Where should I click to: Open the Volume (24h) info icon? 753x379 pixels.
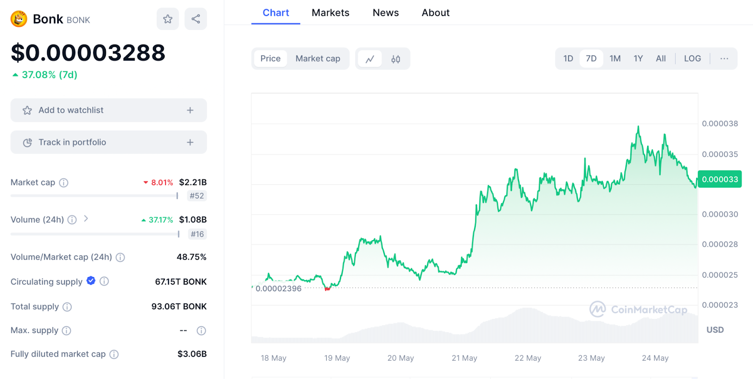point(72,220)
